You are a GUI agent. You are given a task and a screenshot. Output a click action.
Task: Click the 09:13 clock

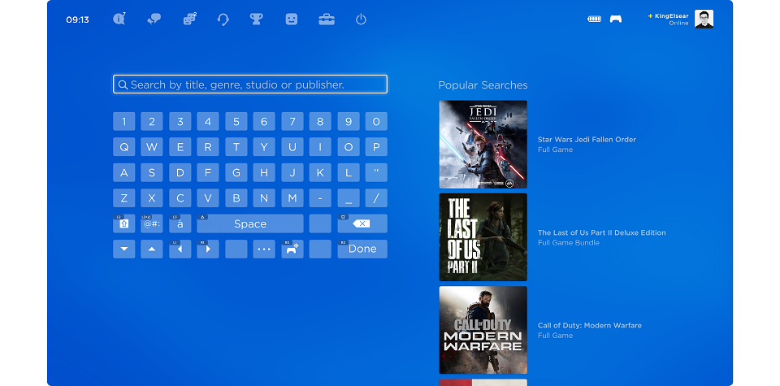[78, 20]
